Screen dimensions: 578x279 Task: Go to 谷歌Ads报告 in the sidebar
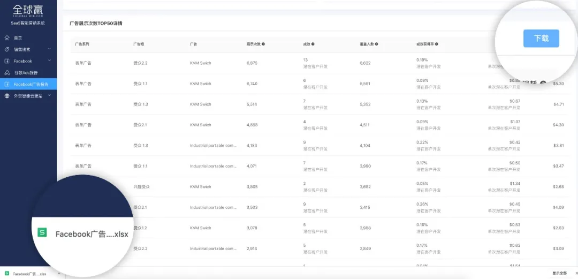point(26,73)
